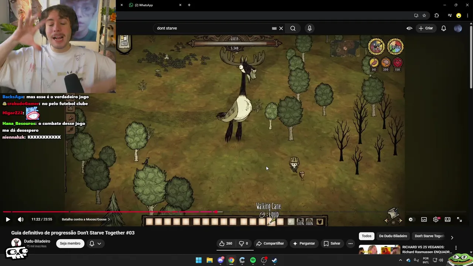Bookmark this page with the star icon

click(x=424, y=16)
